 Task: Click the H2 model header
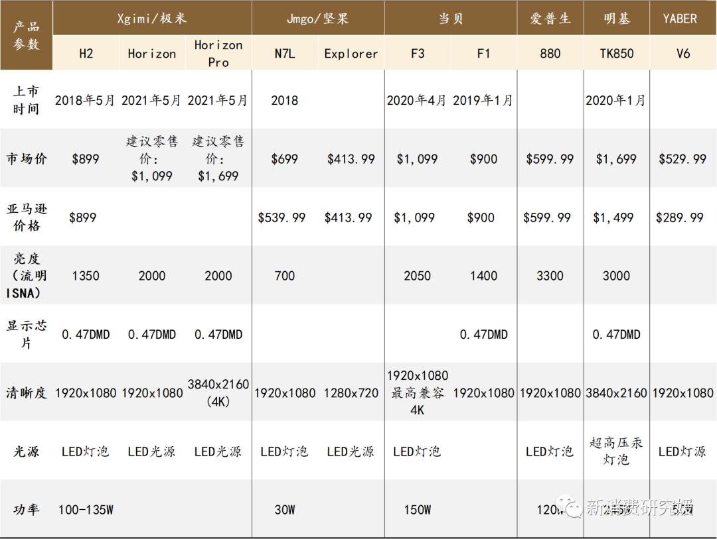coord(86,54)
